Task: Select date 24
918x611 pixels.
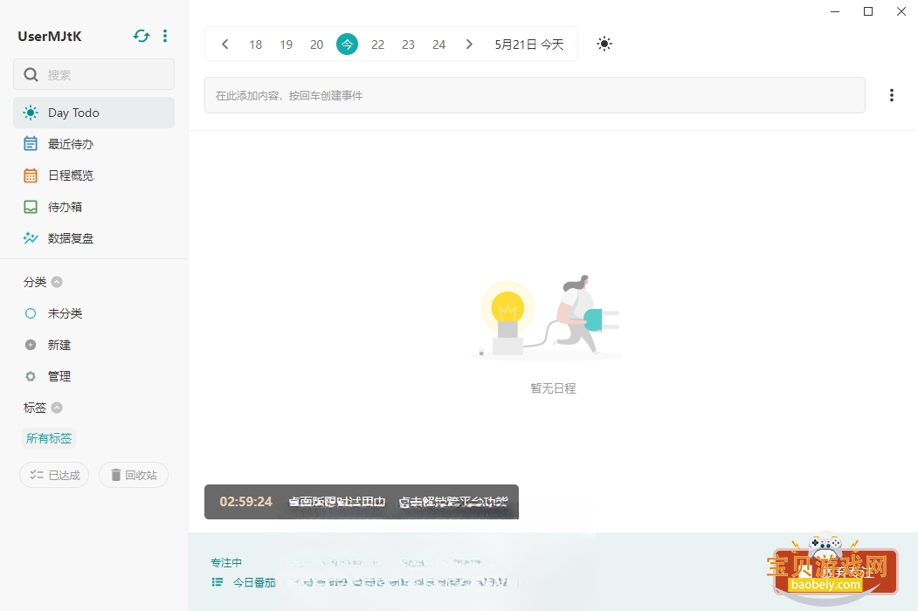Action: (x=439, y=45)
